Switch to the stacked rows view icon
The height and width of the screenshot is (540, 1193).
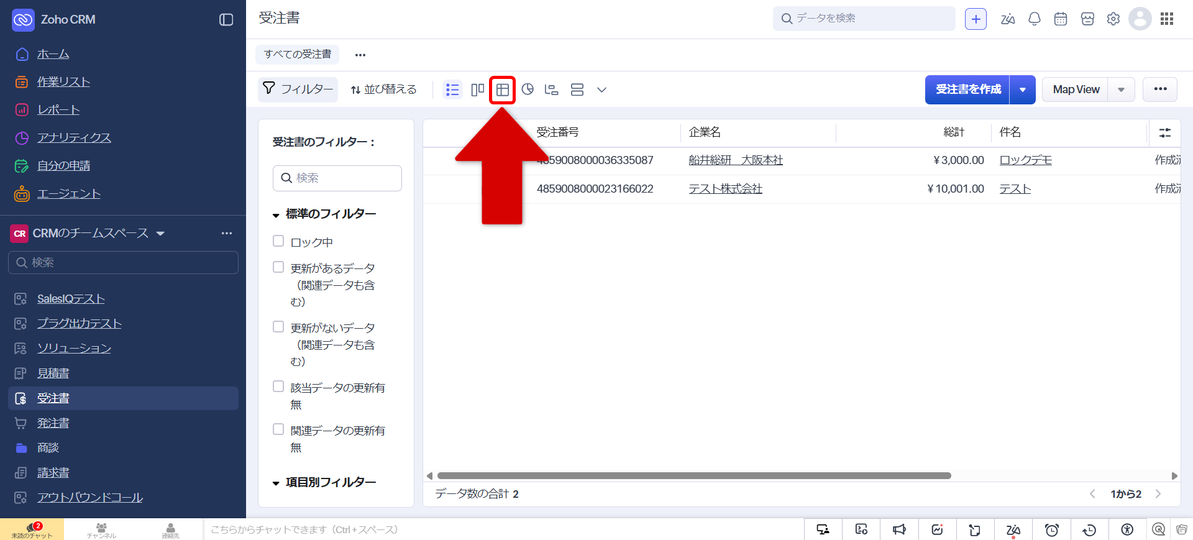tap(577, 90)
